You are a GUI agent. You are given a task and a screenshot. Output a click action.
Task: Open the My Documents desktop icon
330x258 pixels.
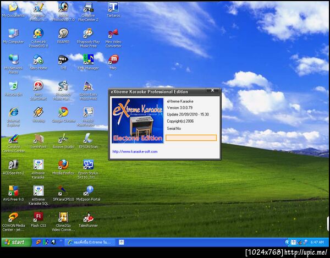click(13, 10)
